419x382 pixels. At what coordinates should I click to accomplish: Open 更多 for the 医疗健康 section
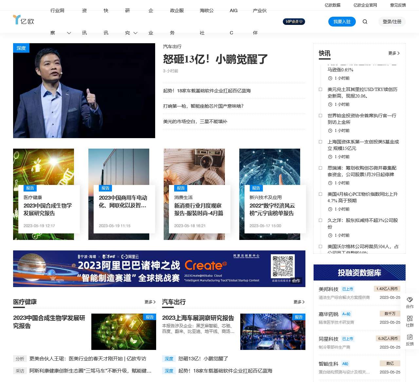click(x=150, y=302)
